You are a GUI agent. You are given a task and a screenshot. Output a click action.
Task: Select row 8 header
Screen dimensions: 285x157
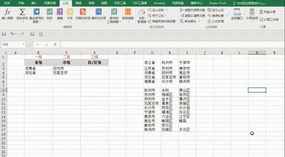(4, 90)
